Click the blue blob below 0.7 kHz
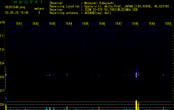 (x=6, y=98)
